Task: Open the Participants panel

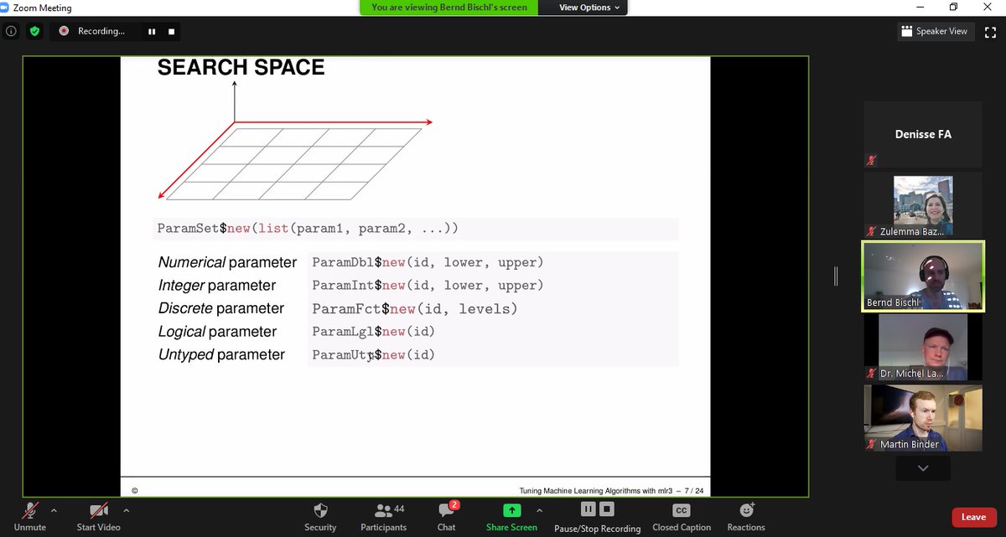Action: (383, 515)
